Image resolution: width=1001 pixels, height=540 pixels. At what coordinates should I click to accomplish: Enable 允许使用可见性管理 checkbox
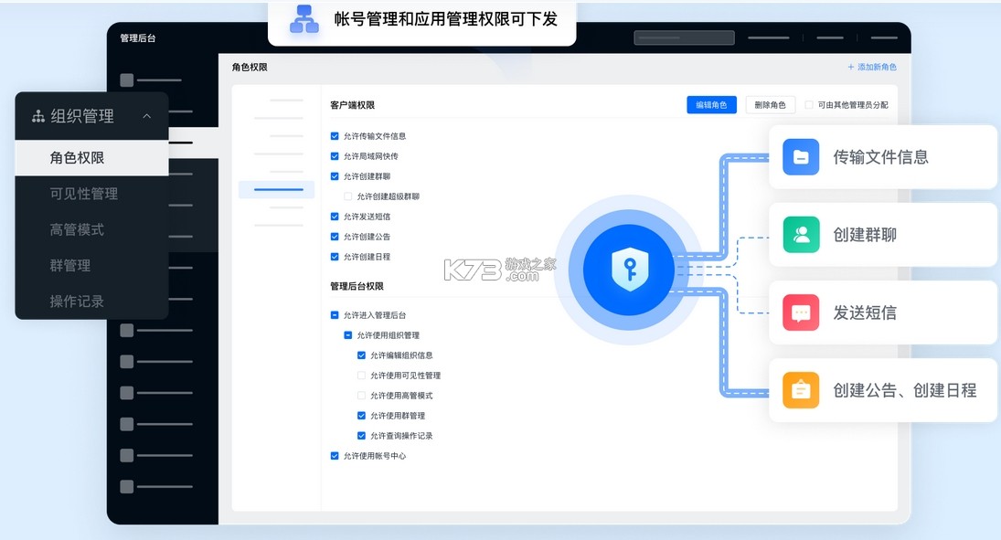tap(361, 376)
